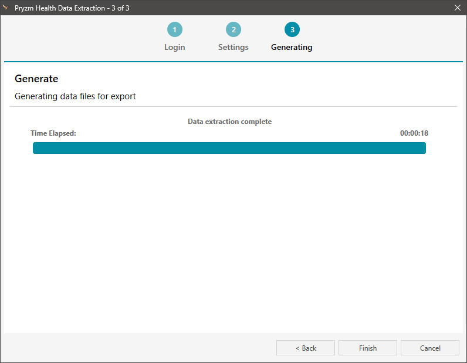
Task: Click the step 2 circle icon
Action: pos(233,30)
